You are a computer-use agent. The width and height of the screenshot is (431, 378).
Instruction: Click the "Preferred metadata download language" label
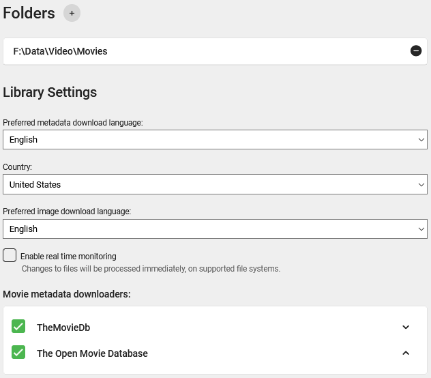73,122
